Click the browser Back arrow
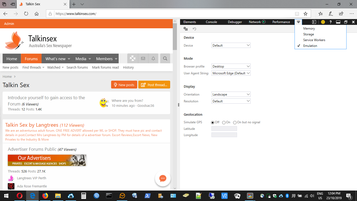 5,14
